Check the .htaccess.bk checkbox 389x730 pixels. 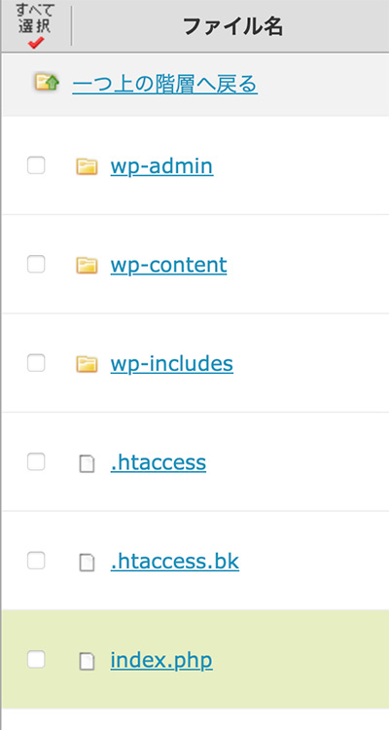tap(36, 561)
